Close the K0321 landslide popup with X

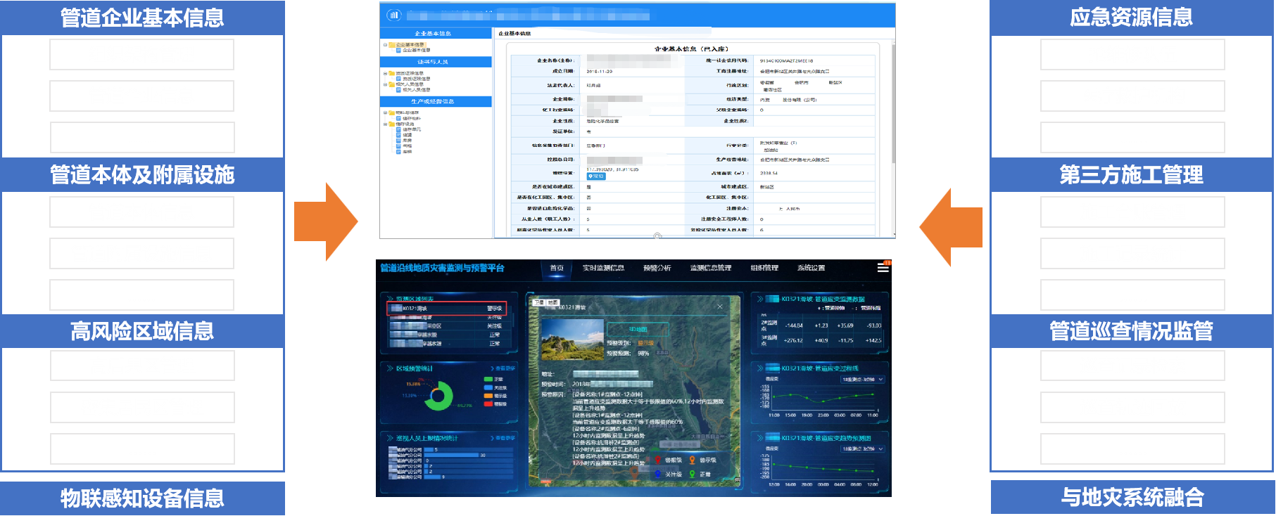pos(720,307)
